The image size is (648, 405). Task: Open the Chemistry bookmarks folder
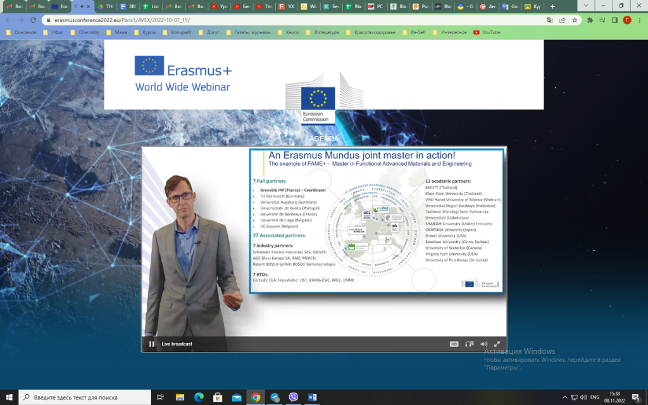pos(85,32)
